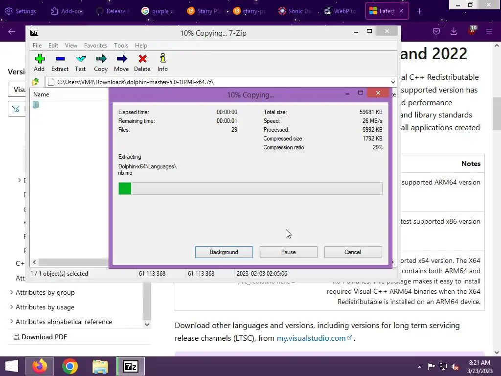501x376 pixels.
Task: Open Firefox downloads panel
Action: (x=454, y=31)
